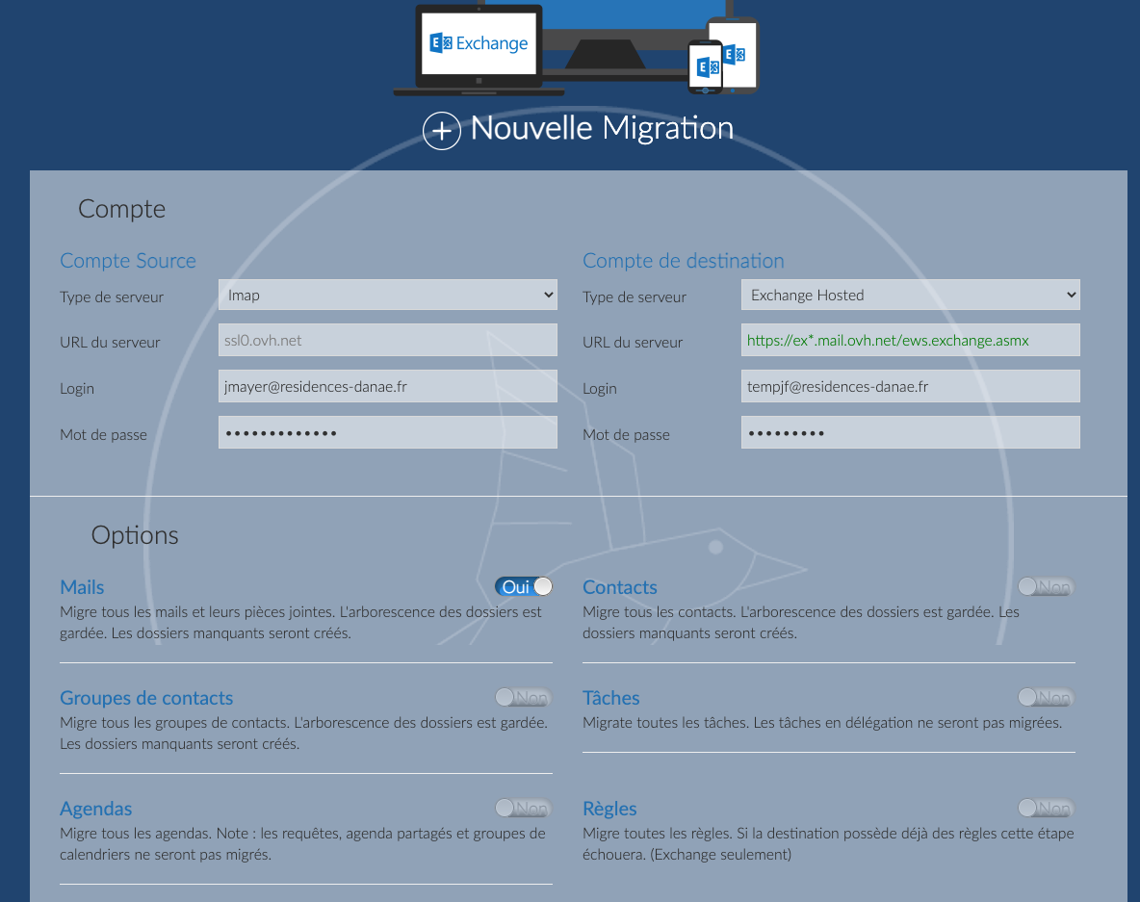
Task: Enable the Groupes de contacts toggle
Action: [x=523, y=697]
